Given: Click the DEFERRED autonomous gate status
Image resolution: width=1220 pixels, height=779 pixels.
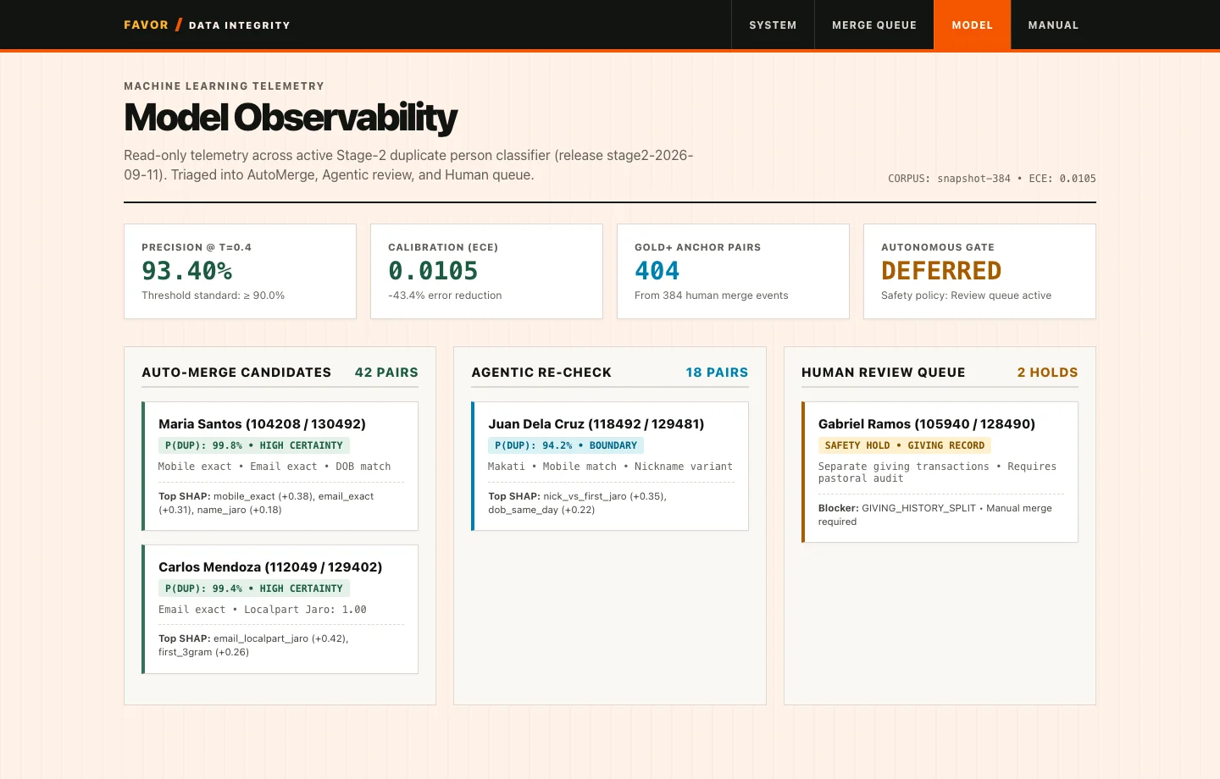Looking at the screenshot, I should click(x=941, y=271).
